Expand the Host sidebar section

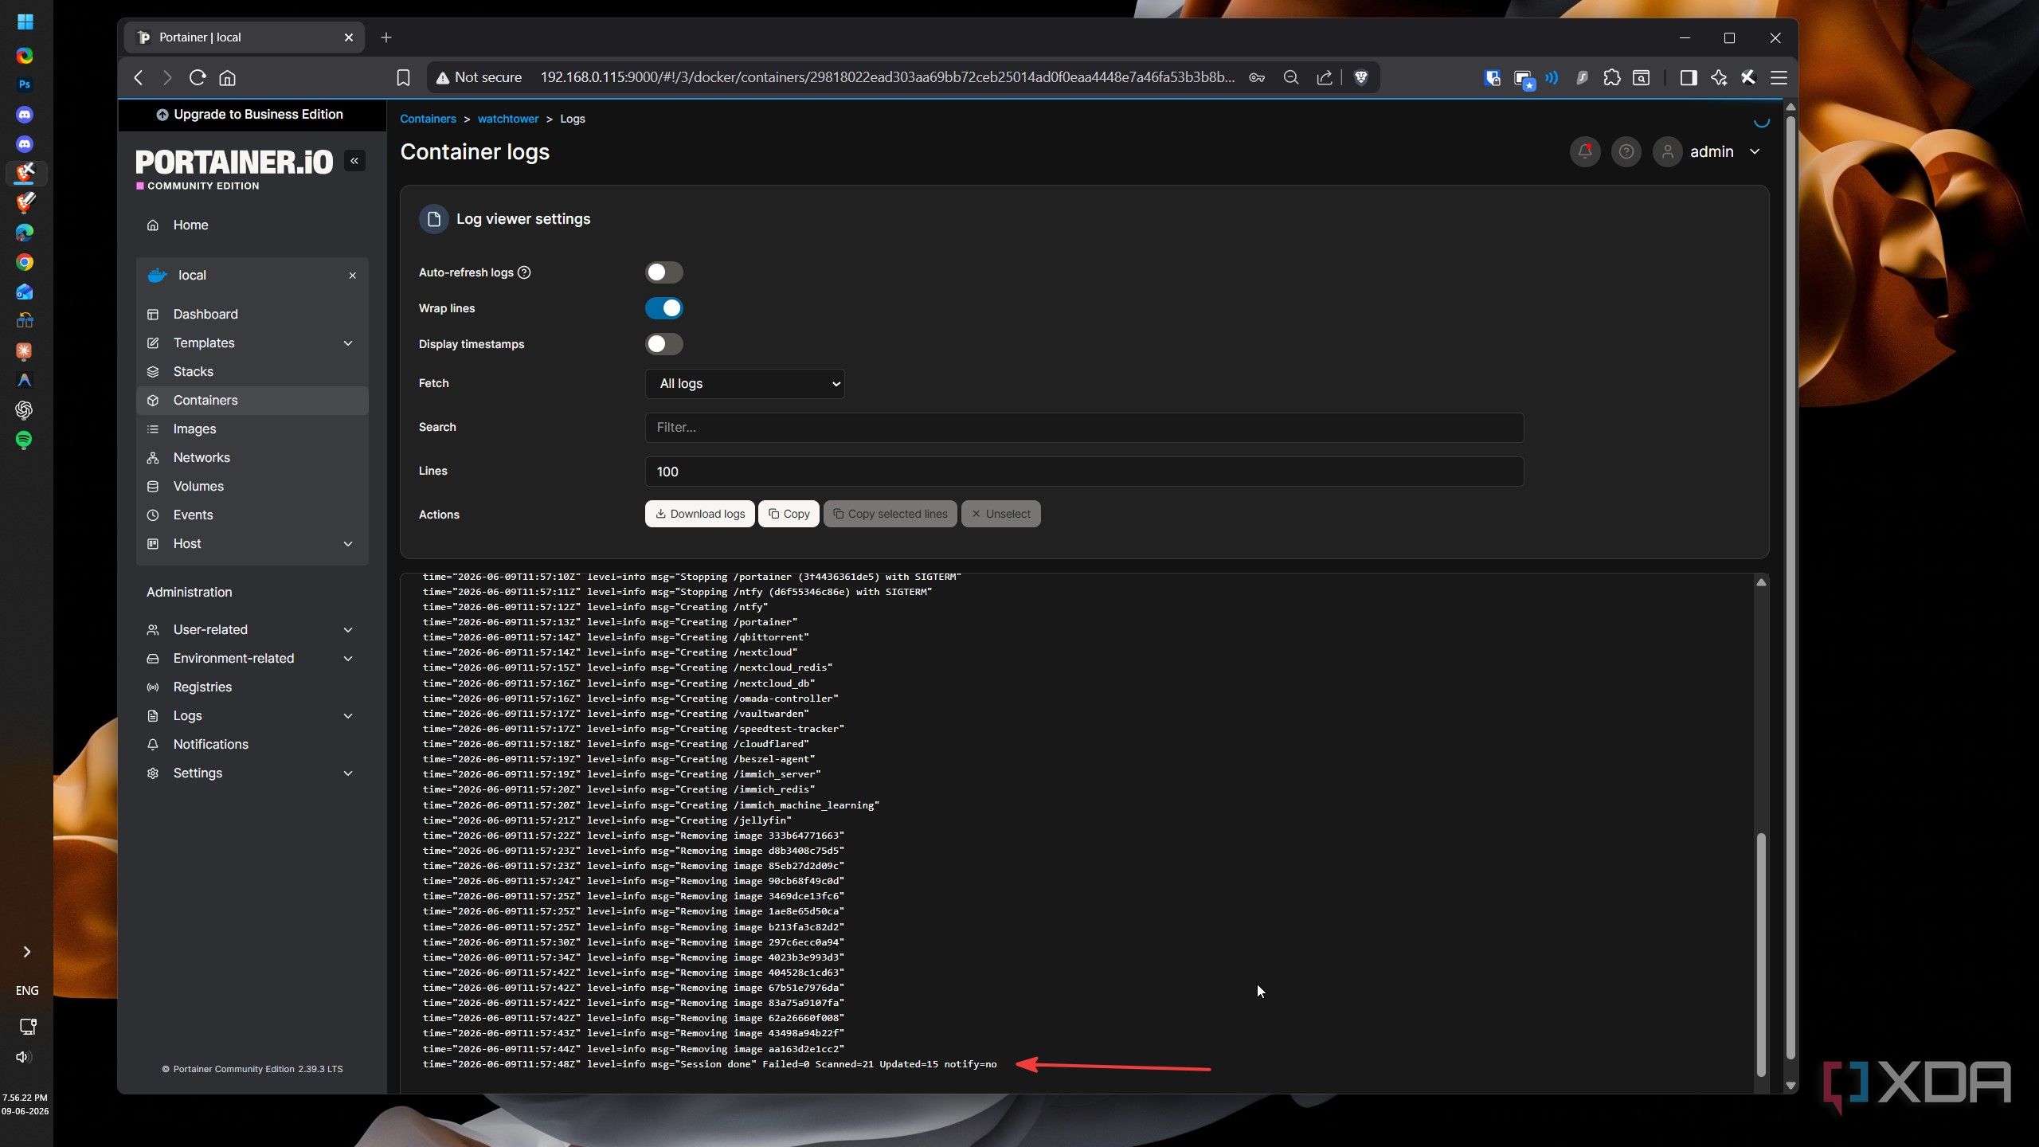click(348, 544)
